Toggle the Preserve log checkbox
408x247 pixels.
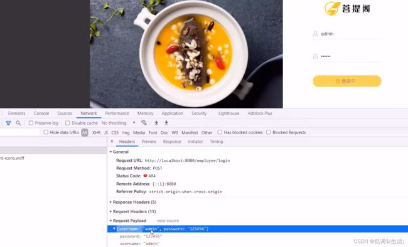[x=31, y=123]
